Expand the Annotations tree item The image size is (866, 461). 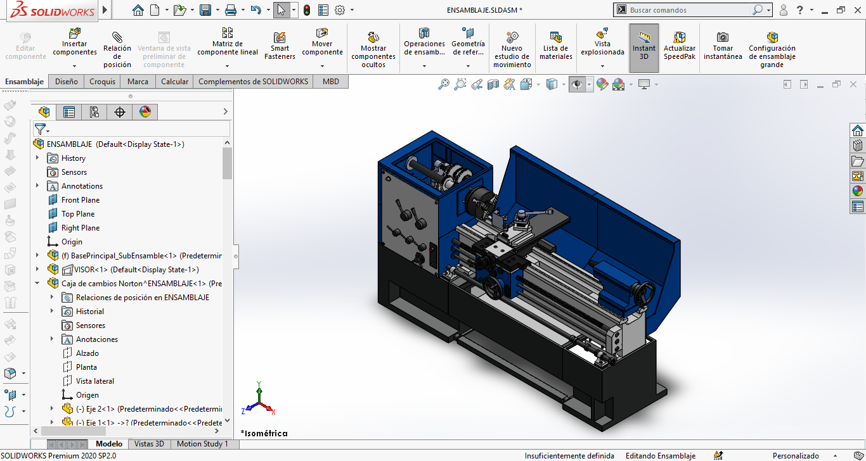37,186
